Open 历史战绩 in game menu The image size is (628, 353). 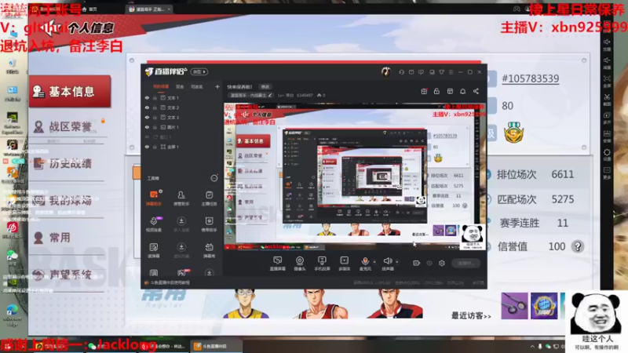click(68, 164)
